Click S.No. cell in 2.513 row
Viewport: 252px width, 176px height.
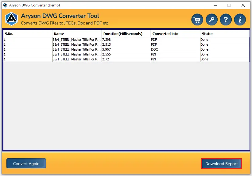coord(28,45)
